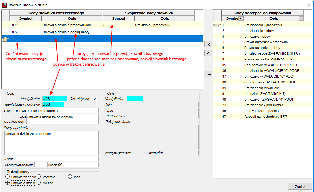This screenshot has height=192, width=314.
Task: Select 'Um.dzieło - obcy' row
Action: [263, 36]
